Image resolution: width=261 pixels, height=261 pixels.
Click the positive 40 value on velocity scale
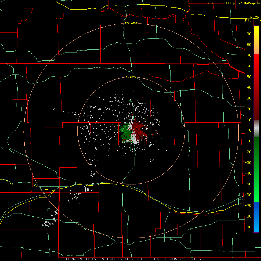pos(249,88)
